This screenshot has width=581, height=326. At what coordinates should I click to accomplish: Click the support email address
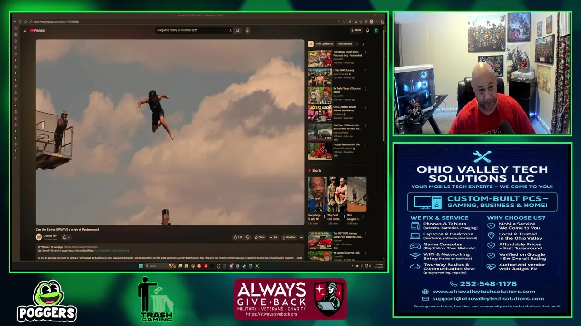click(488, 299)
